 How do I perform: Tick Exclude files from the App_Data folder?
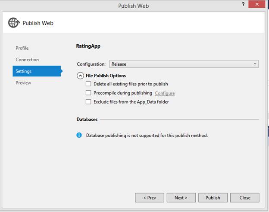[x=88, y=102]
